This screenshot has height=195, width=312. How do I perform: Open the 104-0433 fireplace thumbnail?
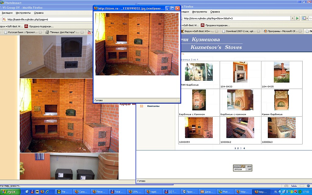pos(240,72)
